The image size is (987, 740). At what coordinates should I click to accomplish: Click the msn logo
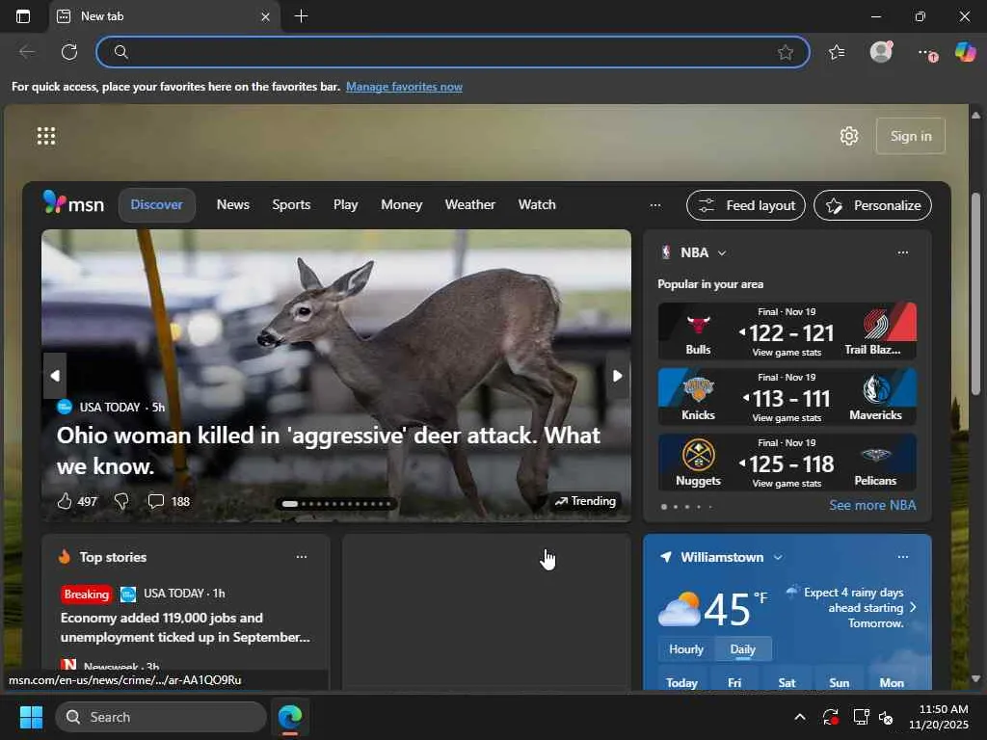tap(73, 204)
